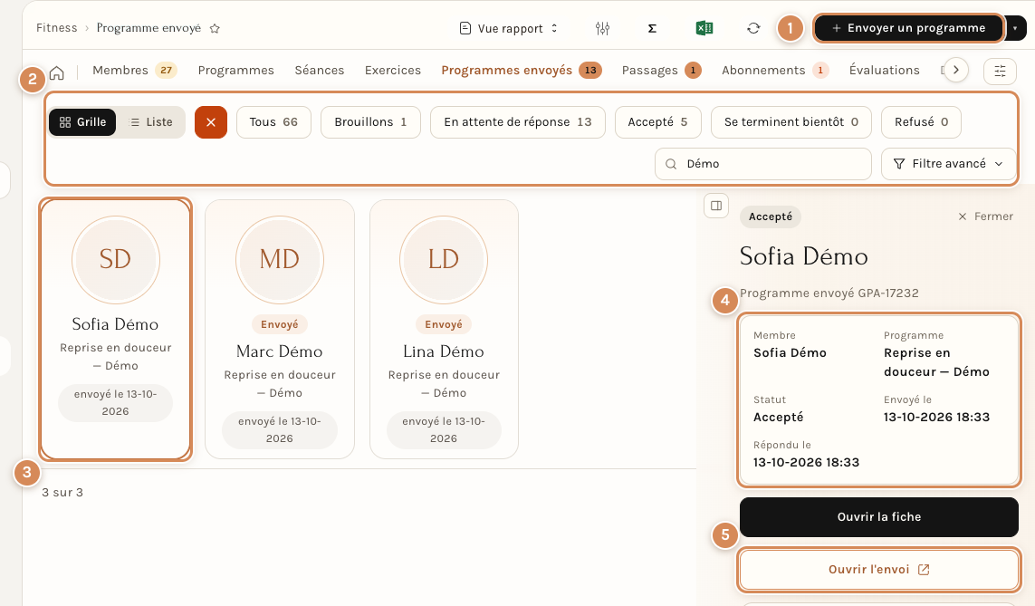1035x606 pixels.
Task: Expand Envoyer un programme dropdown arrow
Action: pyautogui.click(x=1015, y=28)
